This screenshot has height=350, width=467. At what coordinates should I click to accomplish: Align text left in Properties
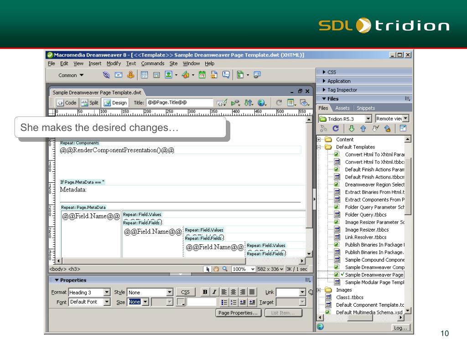click(224, 292)
